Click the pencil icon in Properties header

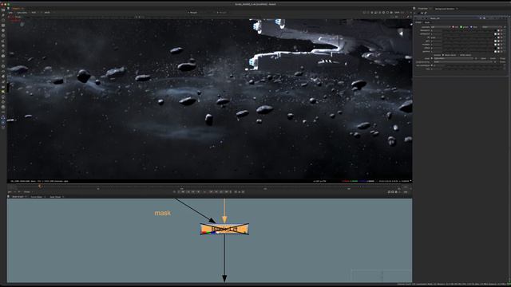coord(426,13)
